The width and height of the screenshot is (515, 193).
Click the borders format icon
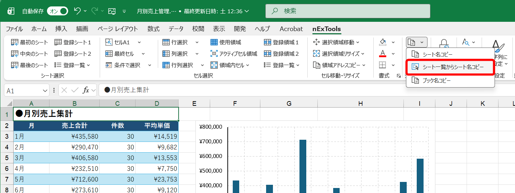(383, 65)
